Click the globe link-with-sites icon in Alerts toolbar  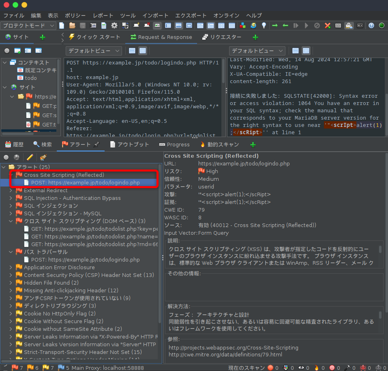click(x=17, y=157)
